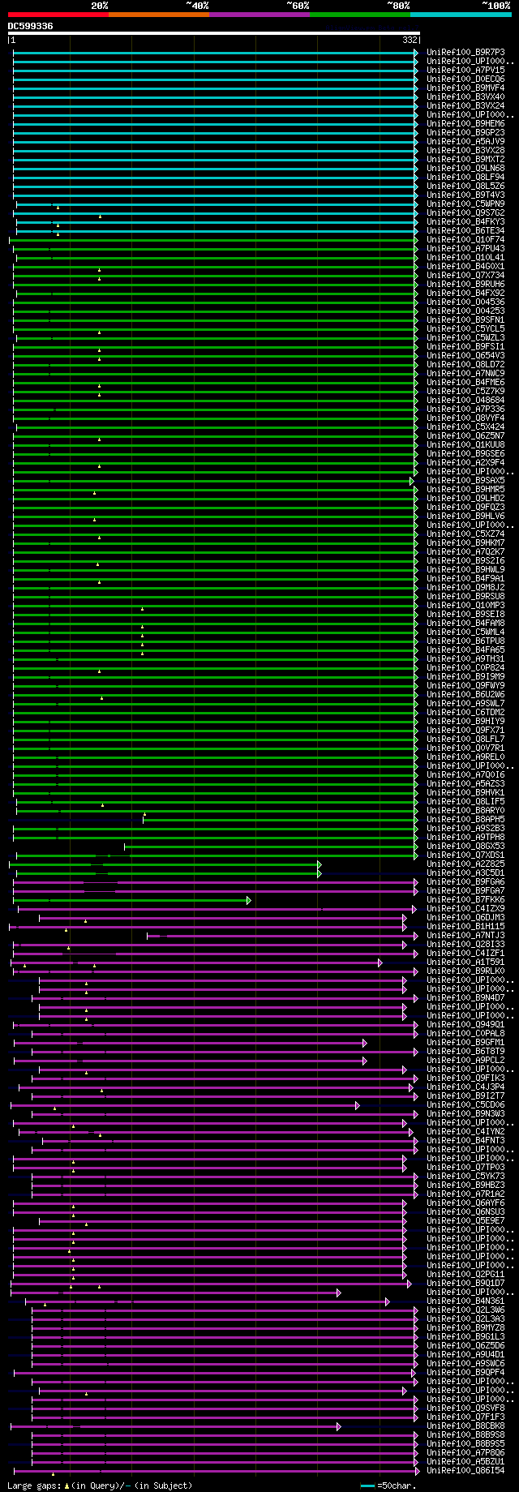This screenshot has height=1492, width=519.
Task: Click the green ~80% legend segment
Action: click(360, 15)
